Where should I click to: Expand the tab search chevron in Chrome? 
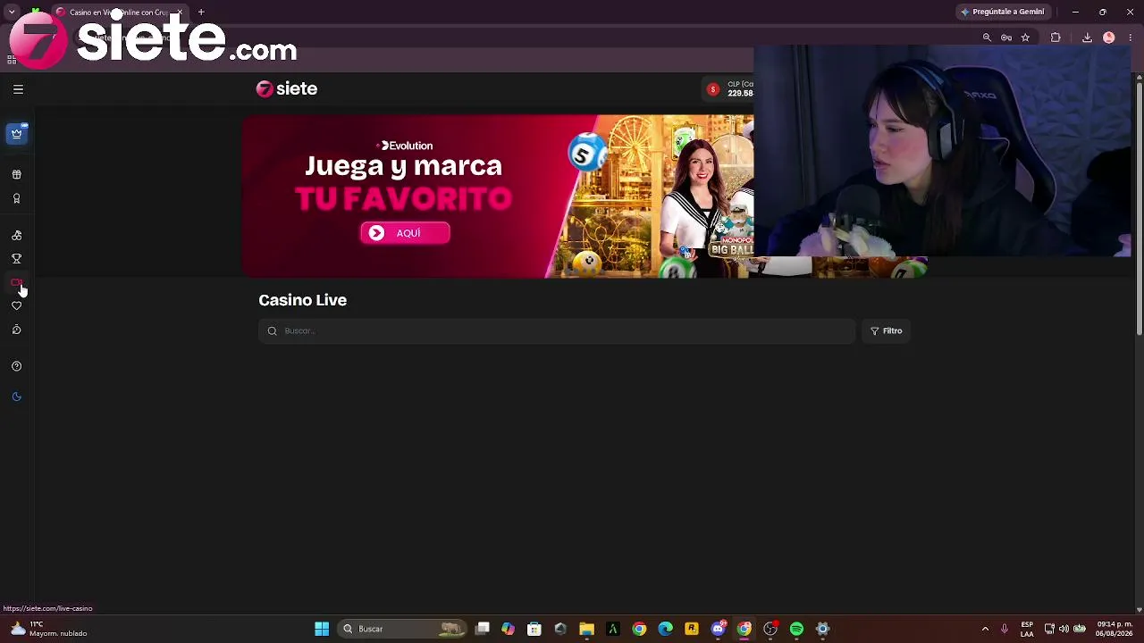click(x=12, y=13)
